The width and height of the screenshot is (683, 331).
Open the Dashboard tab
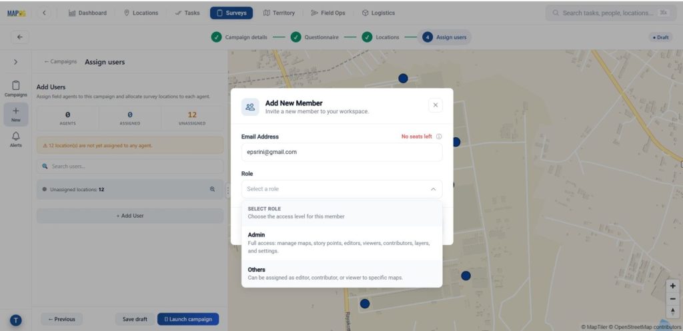tap(87, 13)
